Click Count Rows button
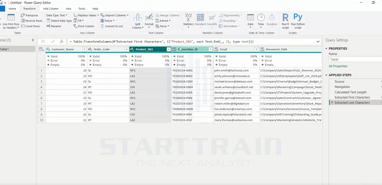Viewport: 382px width, 185px height. click(x=30, y=26)
